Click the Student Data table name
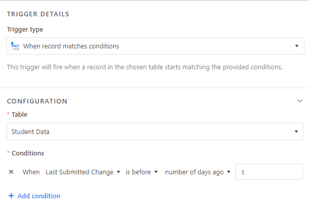This screenshot has height=211, width=309. [x=30, y=132]
